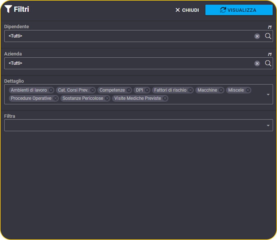Clear the Azienda field value
Image resolution: width=277 pixels, height=240 pixels.
click(x=257, y=63)
